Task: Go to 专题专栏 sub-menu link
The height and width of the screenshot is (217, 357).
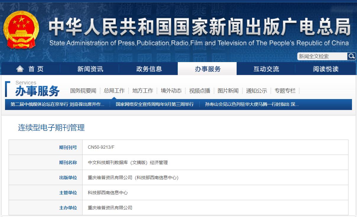Action: coord(285,91)
